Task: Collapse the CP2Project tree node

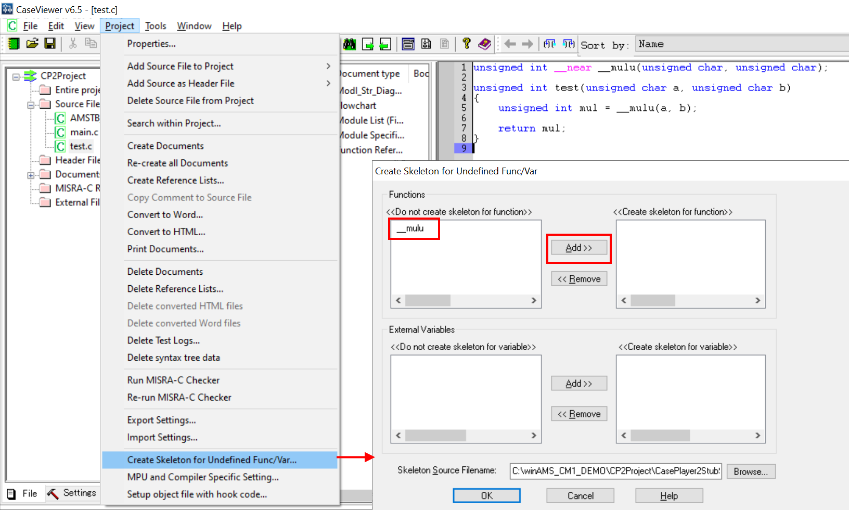Action: (16, 76)
